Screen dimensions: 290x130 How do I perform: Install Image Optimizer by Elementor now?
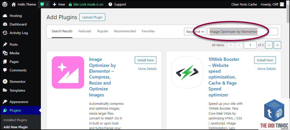(x=146, y=60)
